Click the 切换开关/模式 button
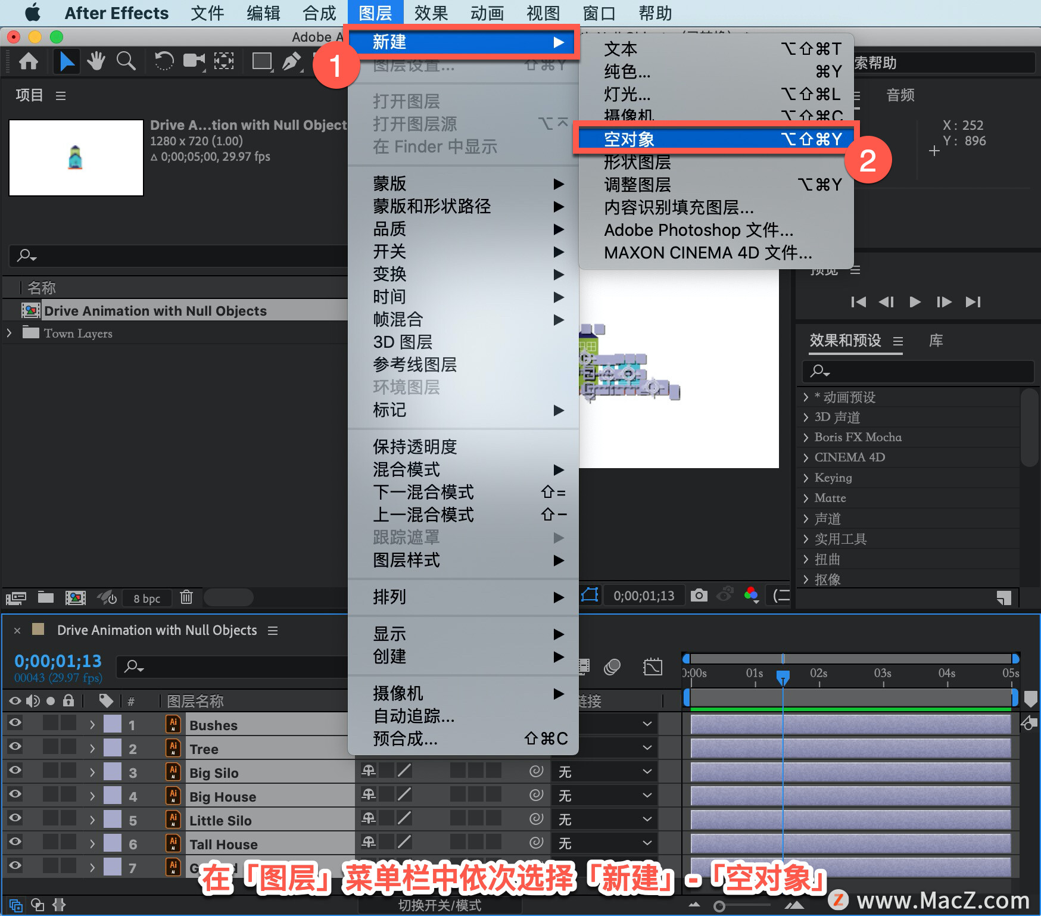 point(440,905)
